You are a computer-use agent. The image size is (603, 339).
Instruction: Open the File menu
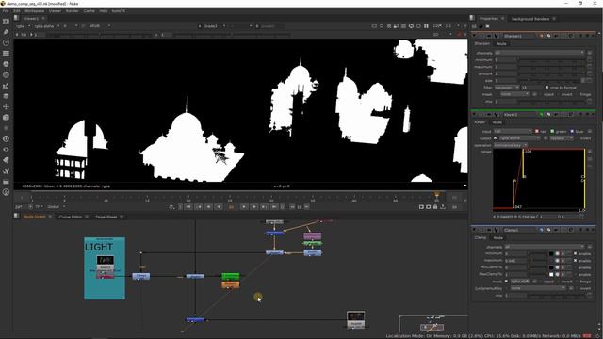click(x=6, y=11)
